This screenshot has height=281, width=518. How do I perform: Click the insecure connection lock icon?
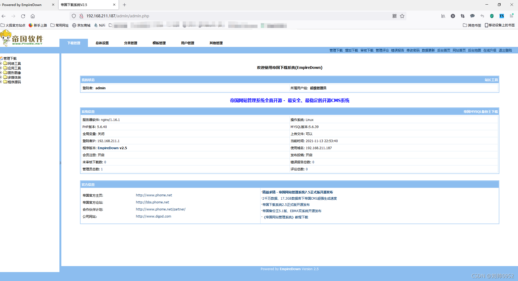[81, 16]
